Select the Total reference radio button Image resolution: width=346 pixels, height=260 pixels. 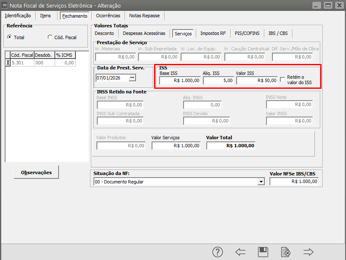10,37
